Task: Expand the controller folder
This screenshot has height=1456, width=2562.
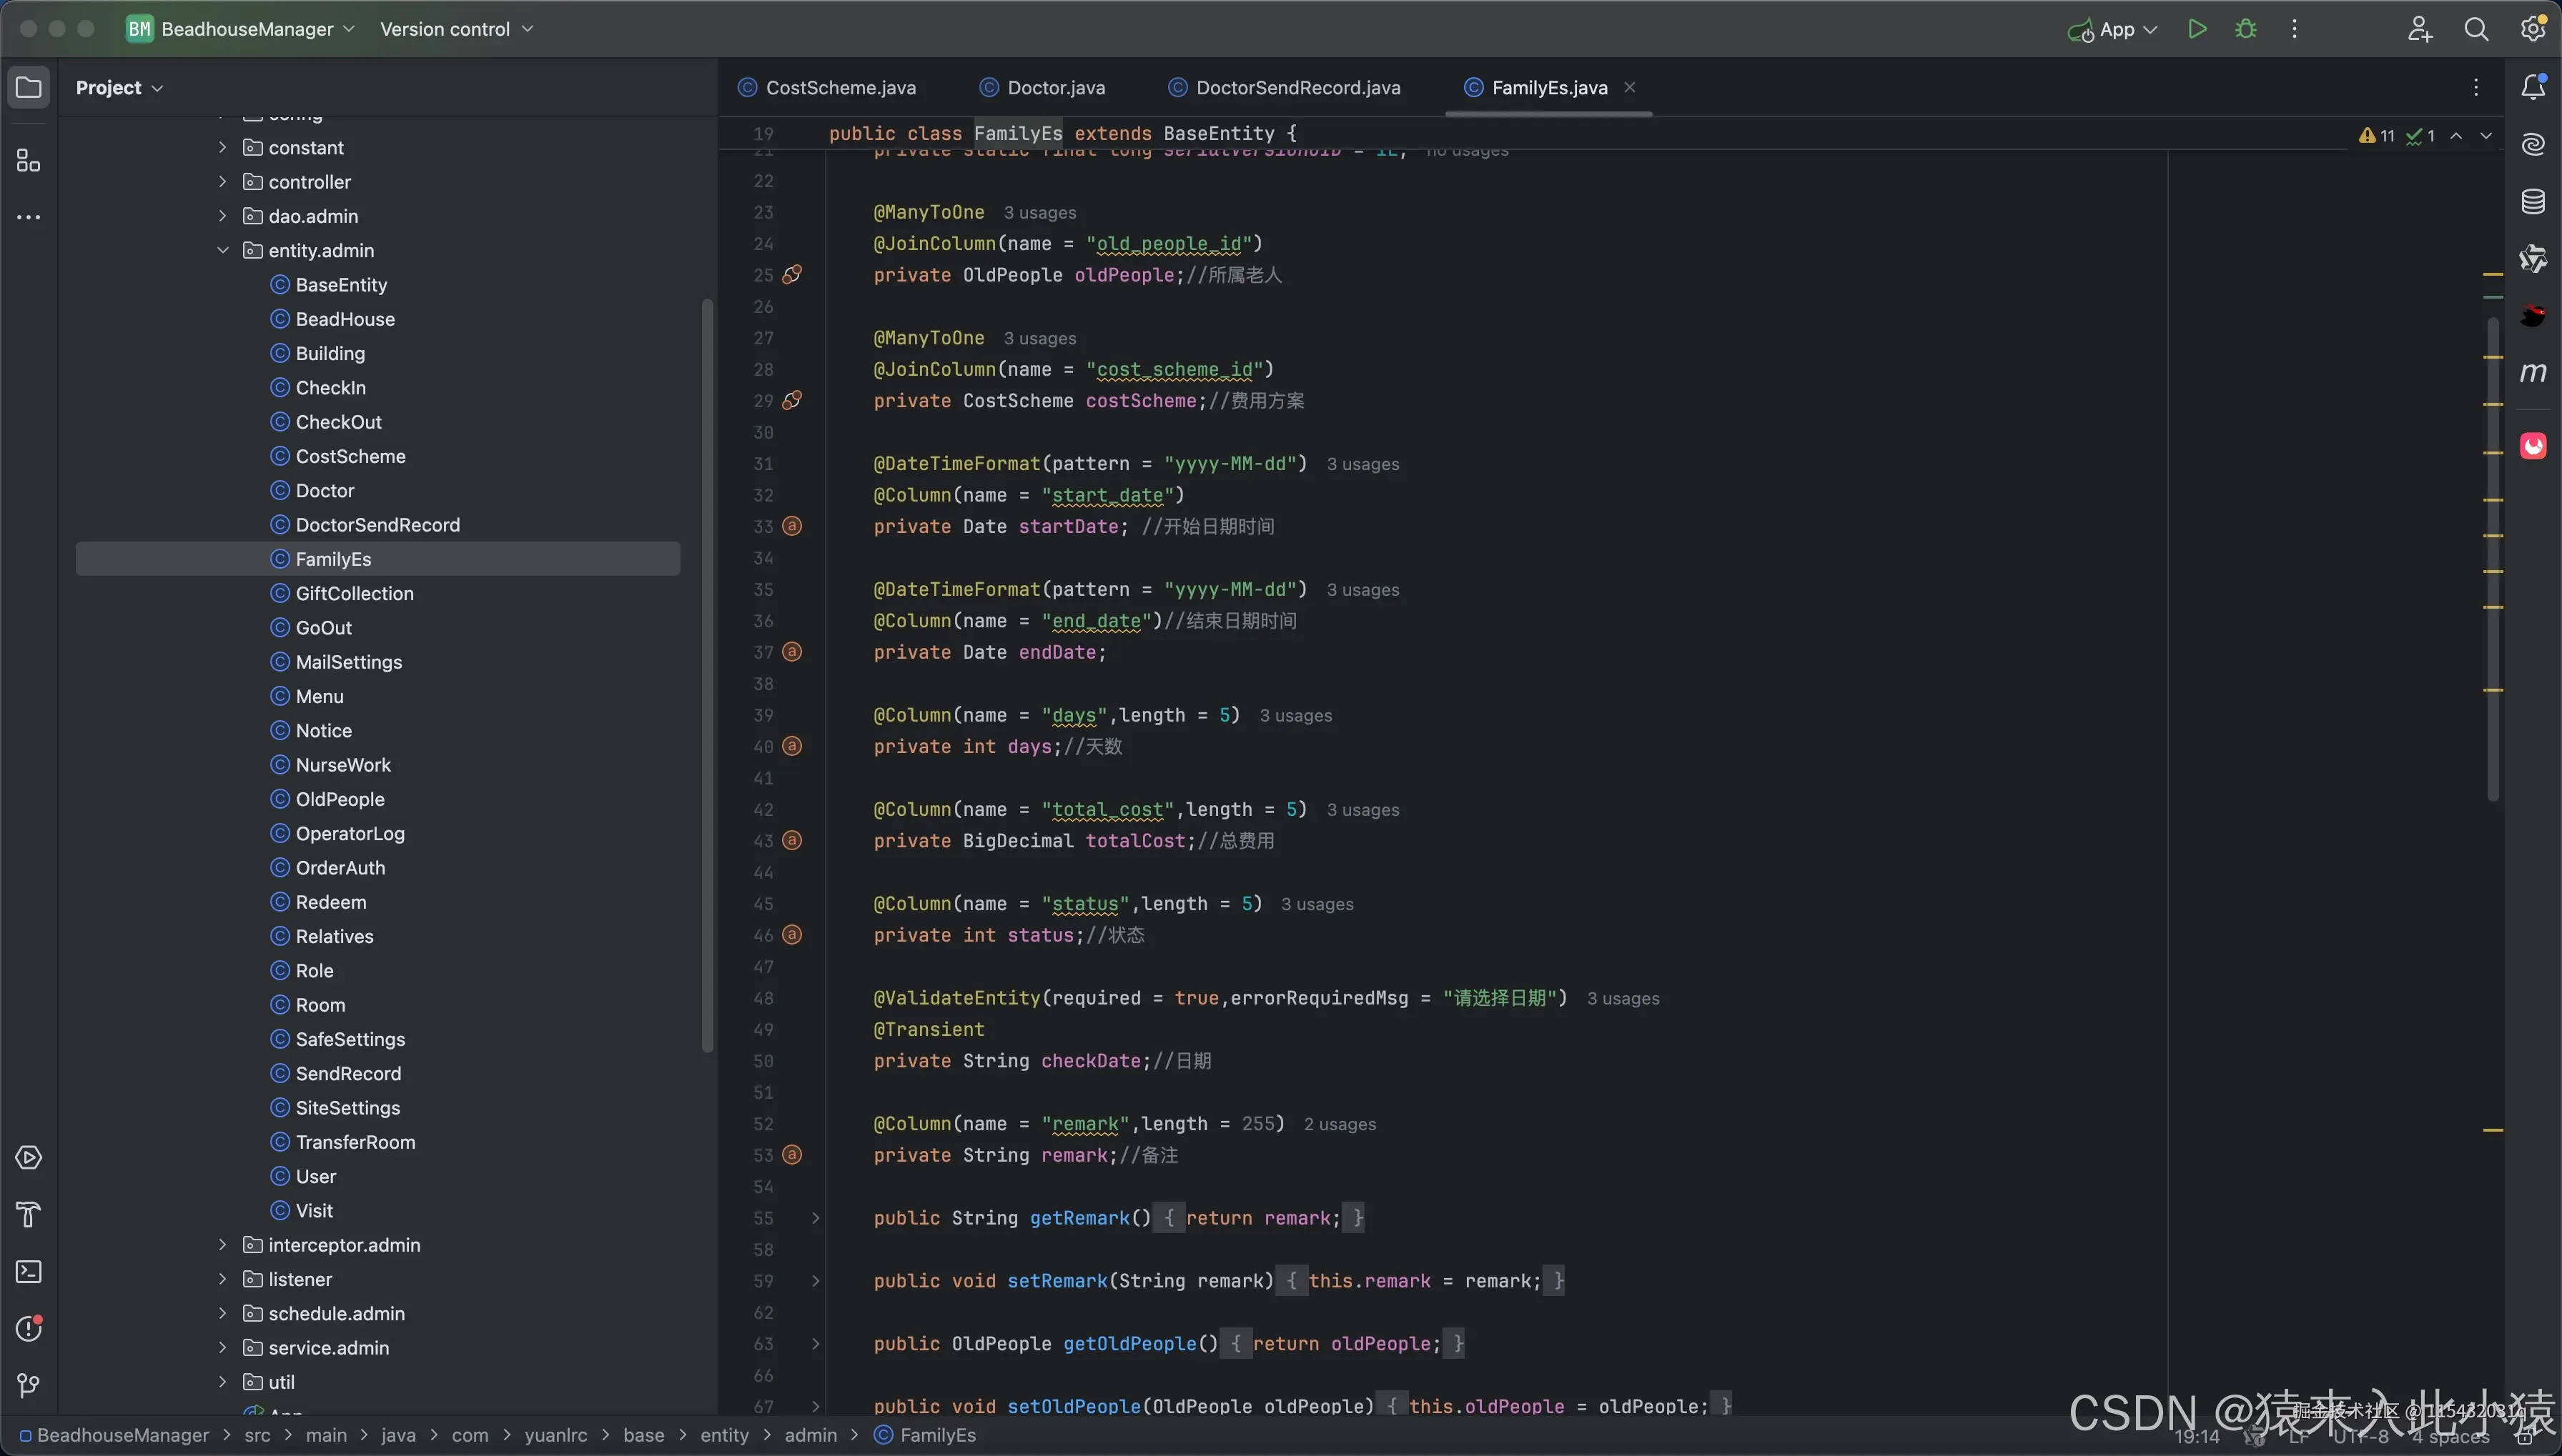Action: coord(223,182)
